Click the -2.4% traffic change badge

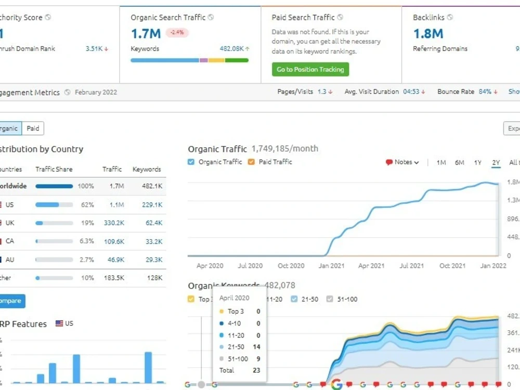[x=177, y=32]
